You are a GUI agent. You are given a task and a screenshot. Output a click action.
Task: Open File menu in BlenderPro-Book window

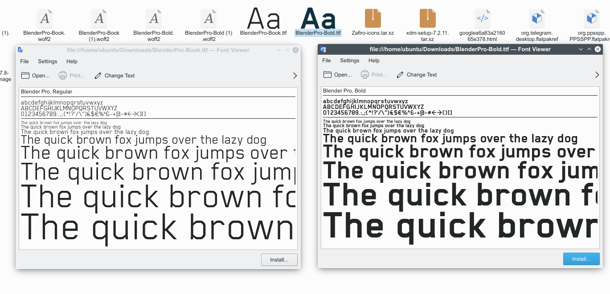click(25, 61)
